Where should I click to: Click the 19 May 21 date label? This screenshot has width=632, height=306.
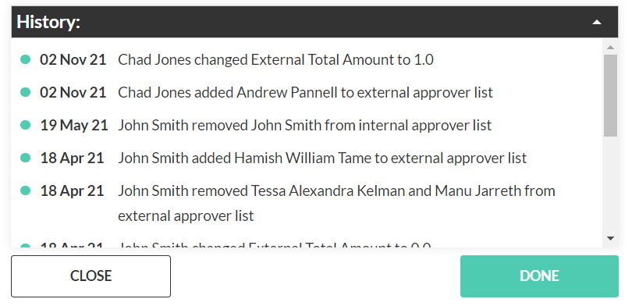74,125
